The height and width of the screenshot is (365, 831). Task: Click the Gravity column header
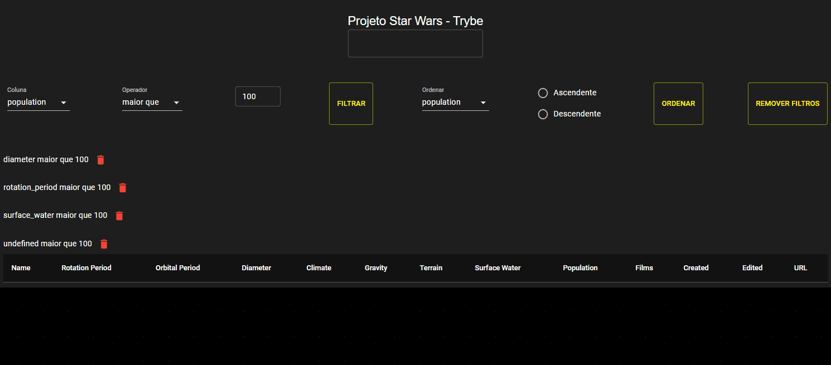[376, 268]
